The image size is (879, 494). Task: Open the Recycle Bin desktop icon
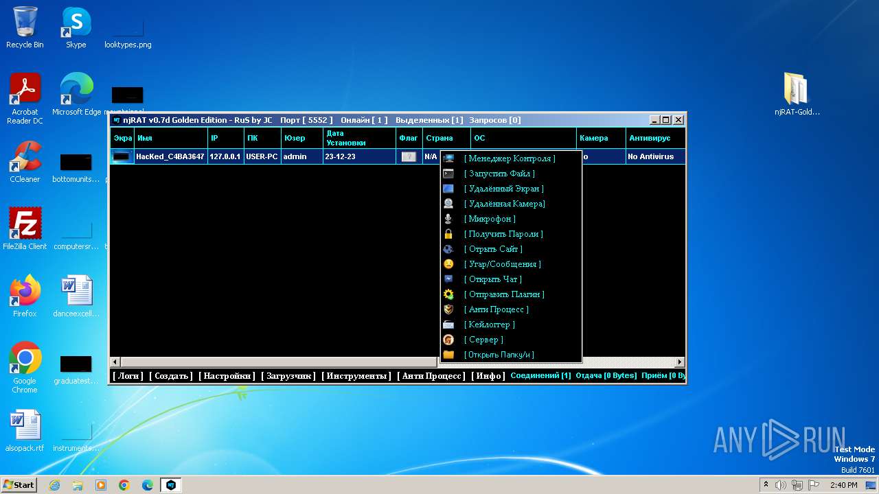pyautogui.click(x=25, y=27)
